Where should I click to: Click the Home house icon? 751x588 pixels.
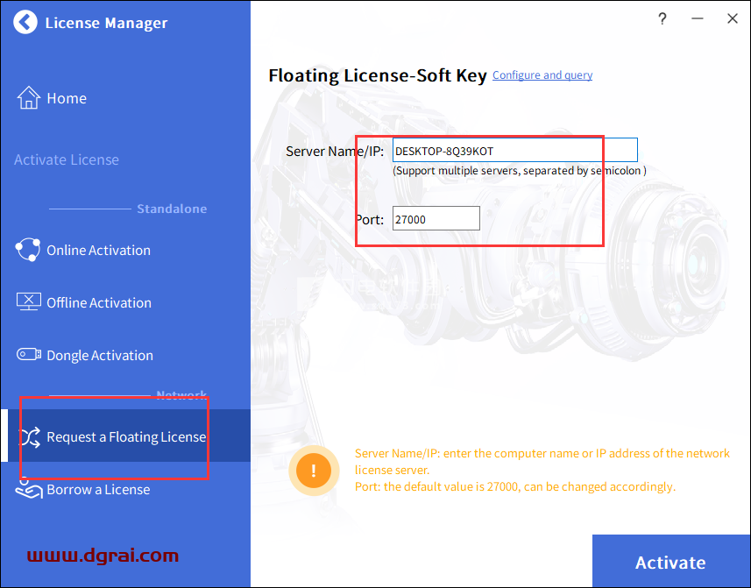(29, 98)
